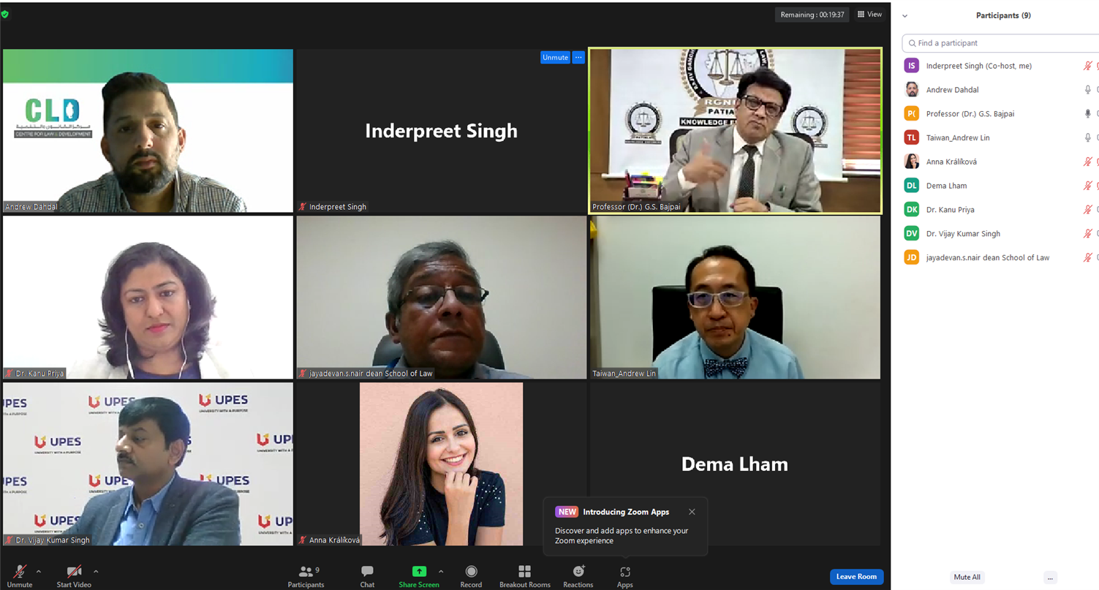This screenshot has height=590, width=1099.
Task: Expand share options caret beside Share Screen
Action: point(441,572)
